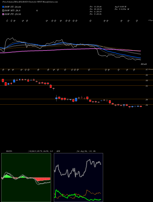Click the chart title mentioning VRNT MunafaSutra.com
This screenshot has width=153, height=202.
coord(30,2)
